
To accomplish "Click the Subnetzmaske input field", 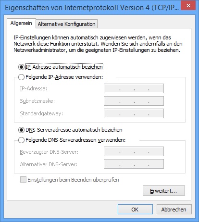I will [x=134, y=101].
